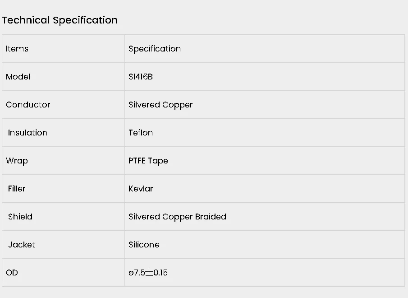Click the Specification header cell
This screenshot has width=408, height=298.
click(154, 49)
